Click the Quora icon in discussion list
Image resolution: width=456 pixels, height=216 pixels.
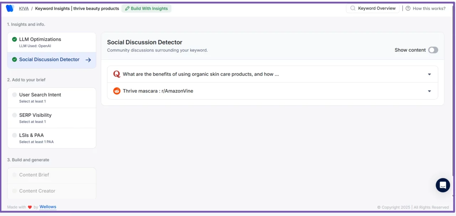coord(116,74)
